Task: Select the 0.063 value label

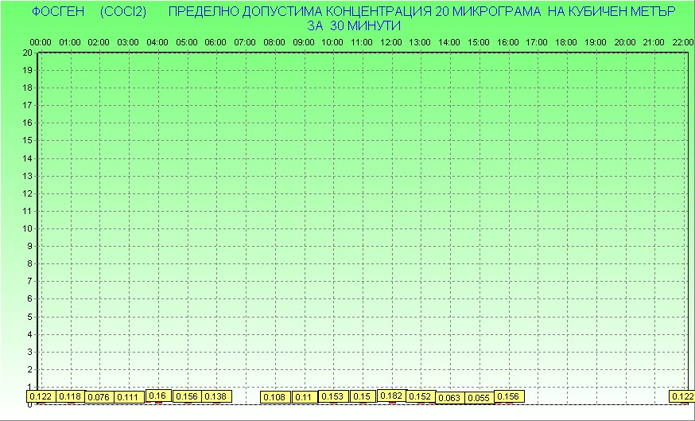Action: tap(449, 398)
